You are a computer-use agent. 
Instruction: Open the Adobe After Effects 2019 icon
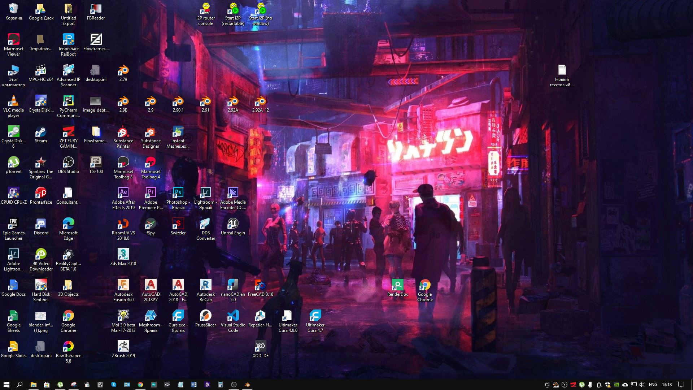(123, 198)
